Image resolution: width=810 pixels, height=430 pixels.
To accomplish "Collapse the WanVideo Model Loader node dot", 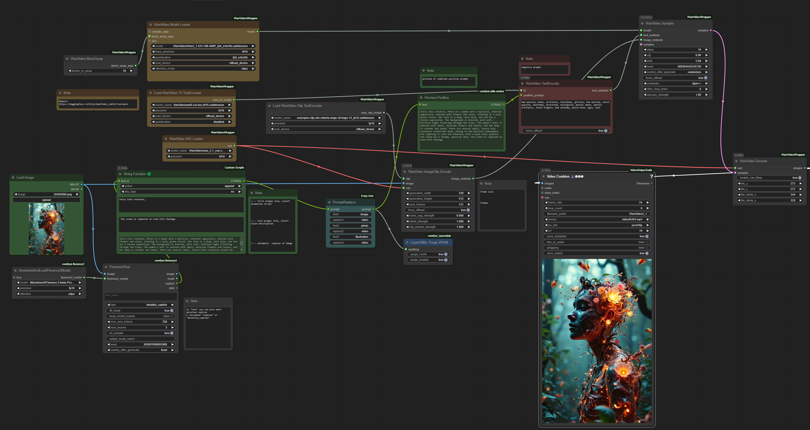I will (151, 25).
